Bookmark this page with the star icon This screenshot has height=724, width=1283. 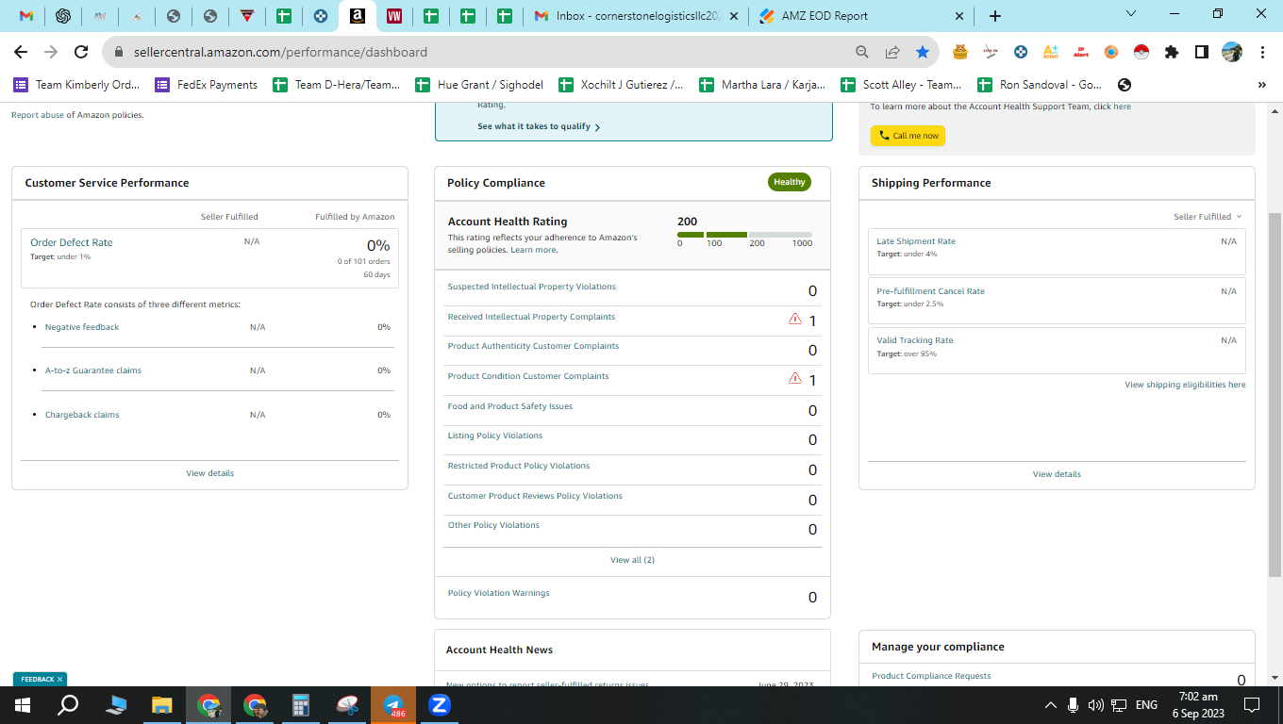pos(922,52)
